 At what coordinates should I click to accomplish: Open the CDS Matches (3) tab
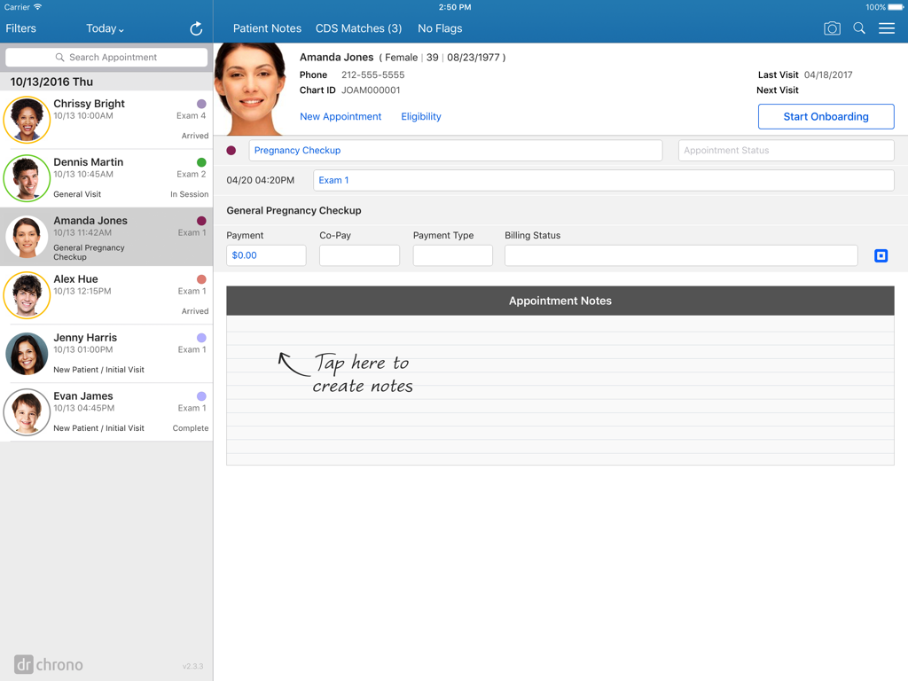[358, 27]
